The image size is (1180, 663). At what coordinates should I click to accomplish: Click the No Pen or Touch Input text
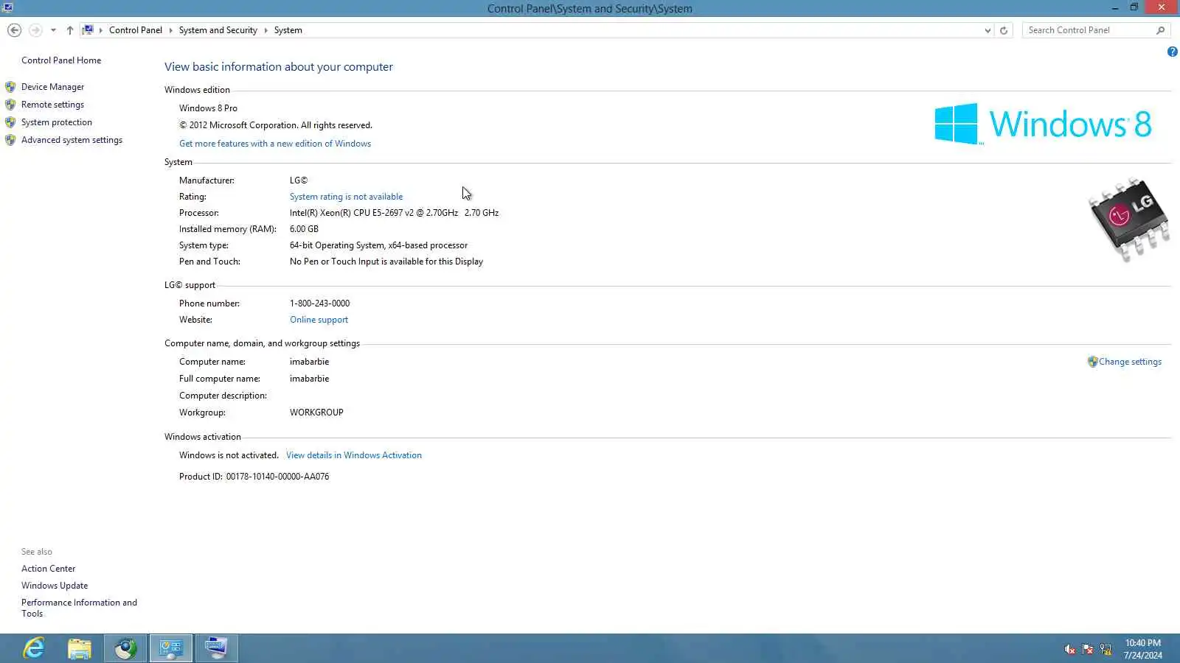point(386,262)
